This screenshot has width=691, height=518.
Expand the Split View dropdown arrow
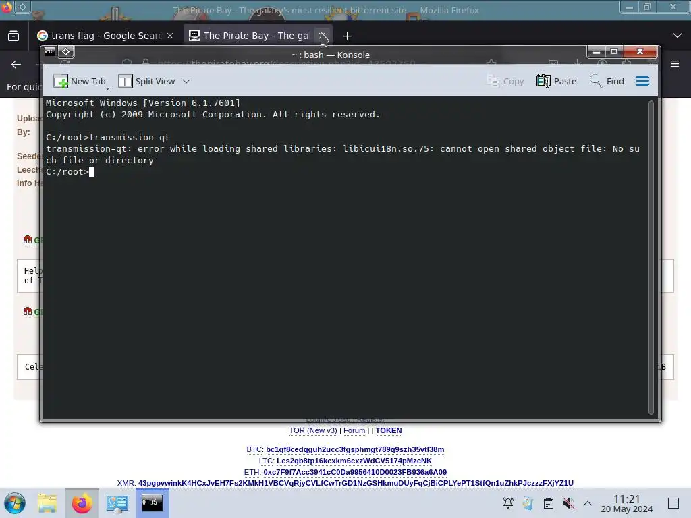[186, 81]
